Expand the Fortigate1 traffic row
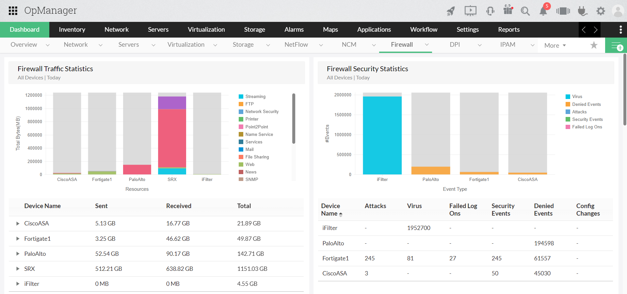 [18, 239]
